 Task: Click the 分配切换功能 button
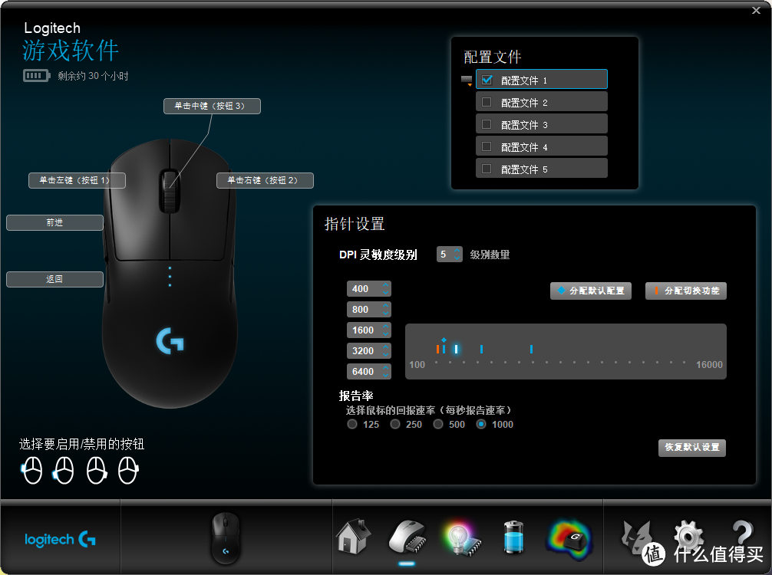click(x=686, y=291)
